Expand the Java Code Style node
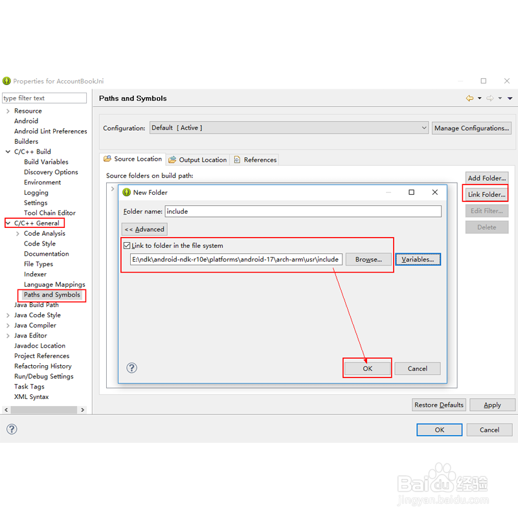This screenshot has height=518, width=518. point(8,315)
